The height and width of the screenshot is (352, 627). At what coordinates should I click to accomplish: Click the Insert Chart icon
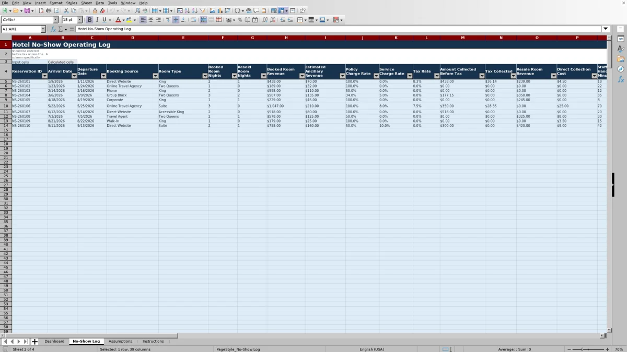point(220,10)
